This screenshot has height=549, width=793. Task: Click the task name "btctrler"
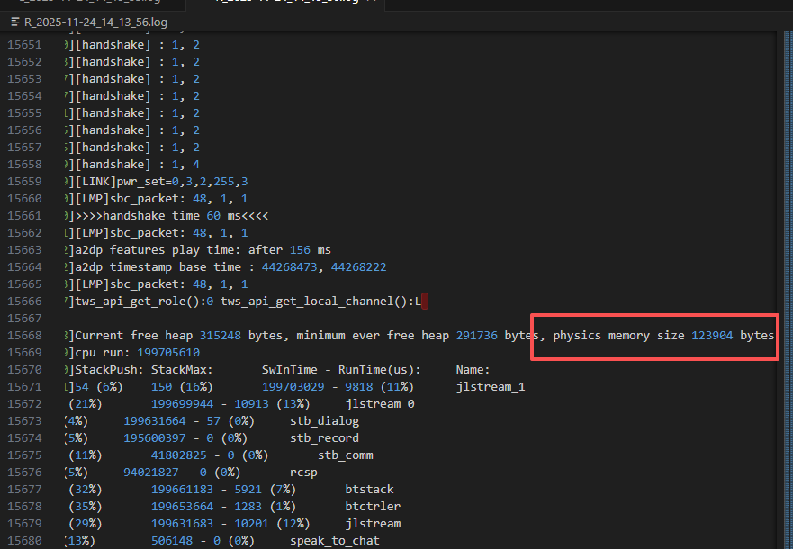(x=373, y=507)
